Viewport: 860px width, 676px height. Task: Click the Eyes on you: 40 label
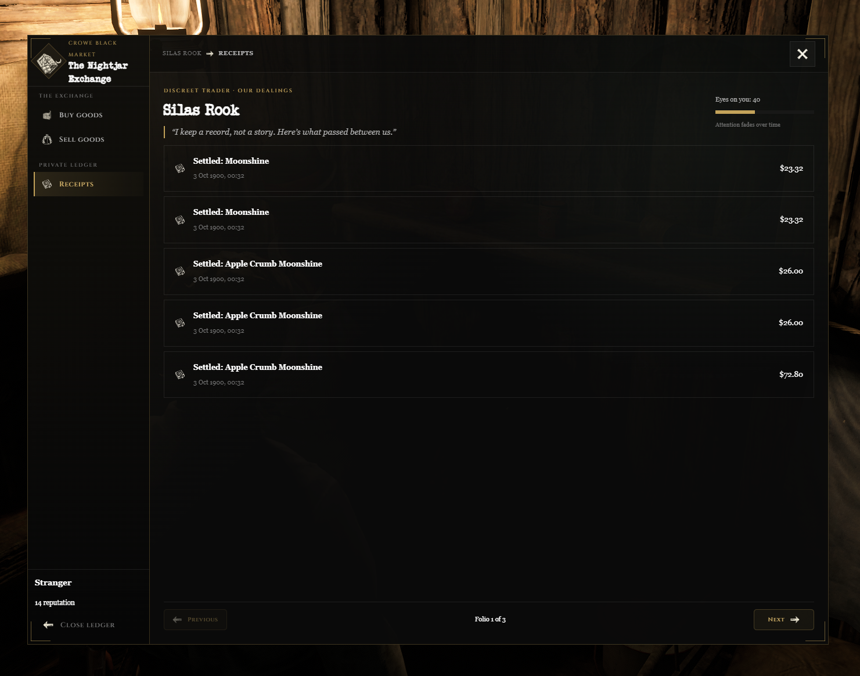(x=737, y=99)
